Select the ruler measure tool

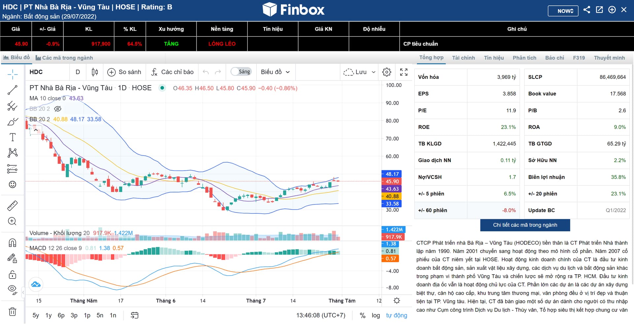pyautogui.click(x=12, y=206)
